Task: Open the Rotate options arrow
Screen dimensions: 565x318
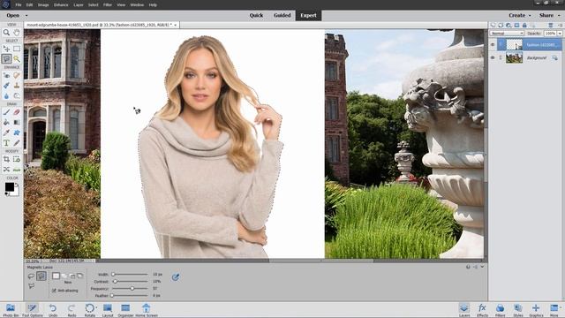Action: tap(96, 307)
